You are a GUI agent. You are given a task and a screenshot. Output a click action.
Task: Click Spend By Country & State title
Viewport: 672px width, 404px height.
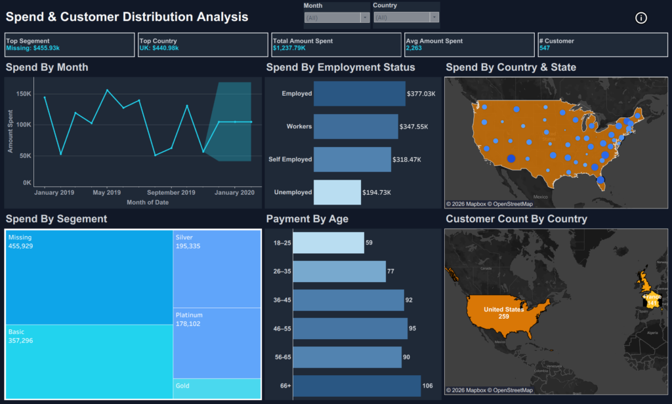[x=511, y=68]
